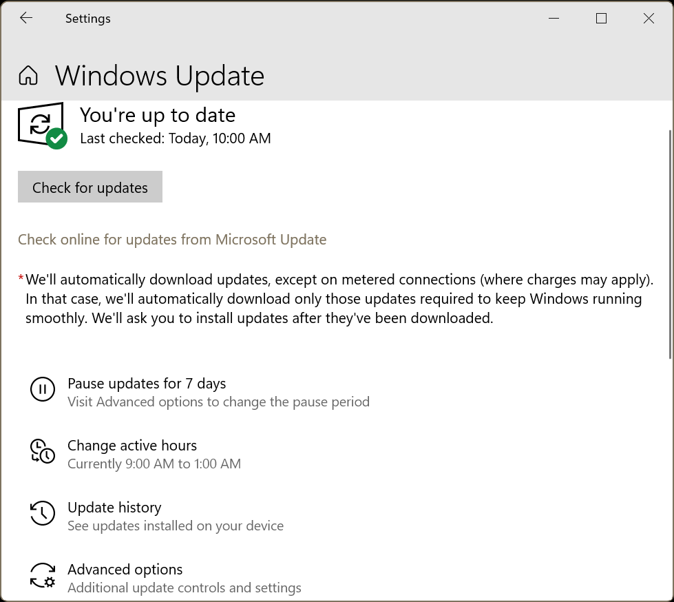Click the Settings window title text
The width and height of the screenshot is (674, 602).
(x=88, y=19)
